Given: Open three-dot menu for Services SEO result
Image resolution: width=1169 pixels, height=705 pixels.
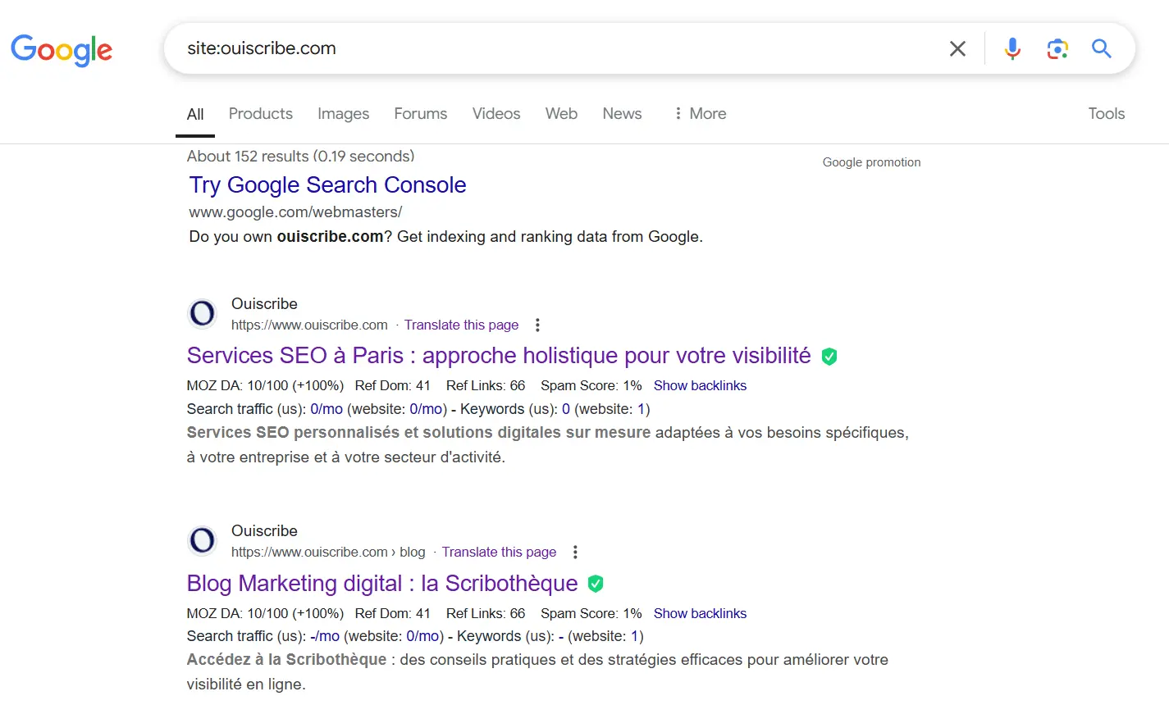Looking at the screenshot, I should [537, 325].
